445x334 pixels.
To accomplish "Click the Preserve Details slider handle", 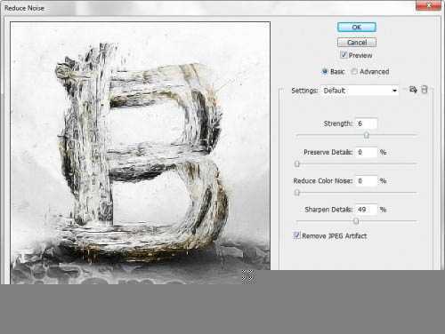I will pyautogui.click(x=297, y=163).
